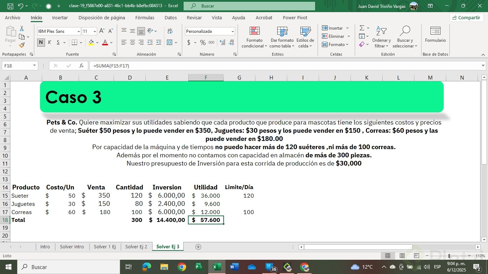Open the number format Personalizada dropdown

tap(233, 31)
